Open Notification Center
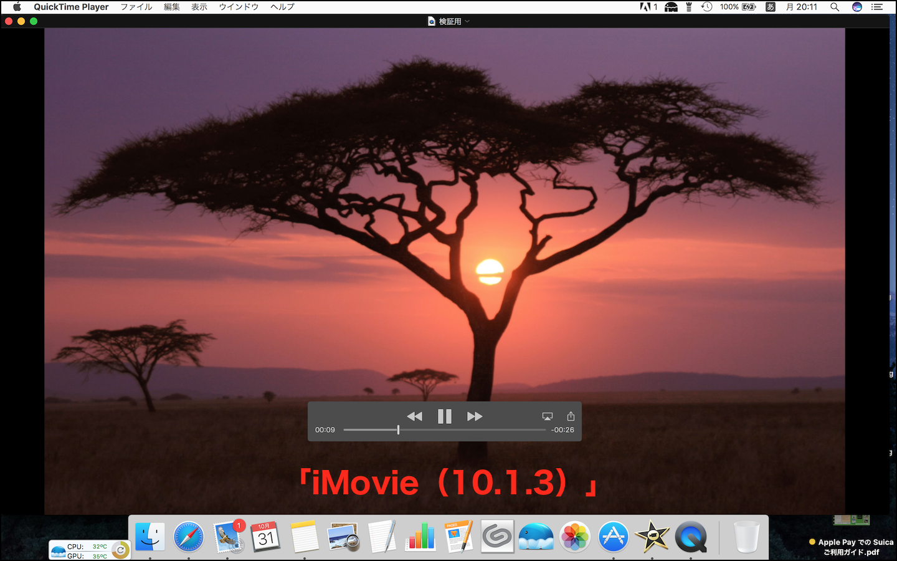This screenshot has height=561, width=897. click(877, 7)
